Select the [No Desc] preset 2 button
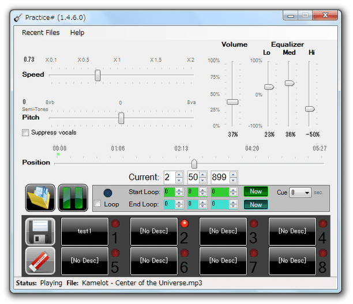Screen dimensions: 353x304 [x=154, y=231]
